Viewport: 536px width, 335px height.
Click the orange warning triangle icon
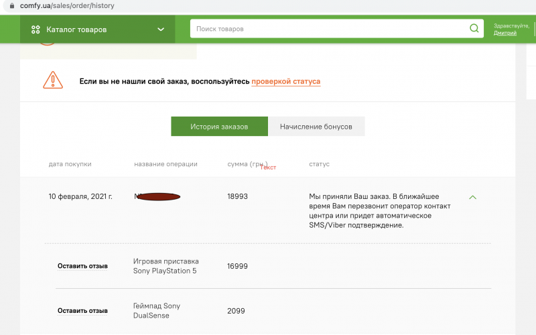52,81
